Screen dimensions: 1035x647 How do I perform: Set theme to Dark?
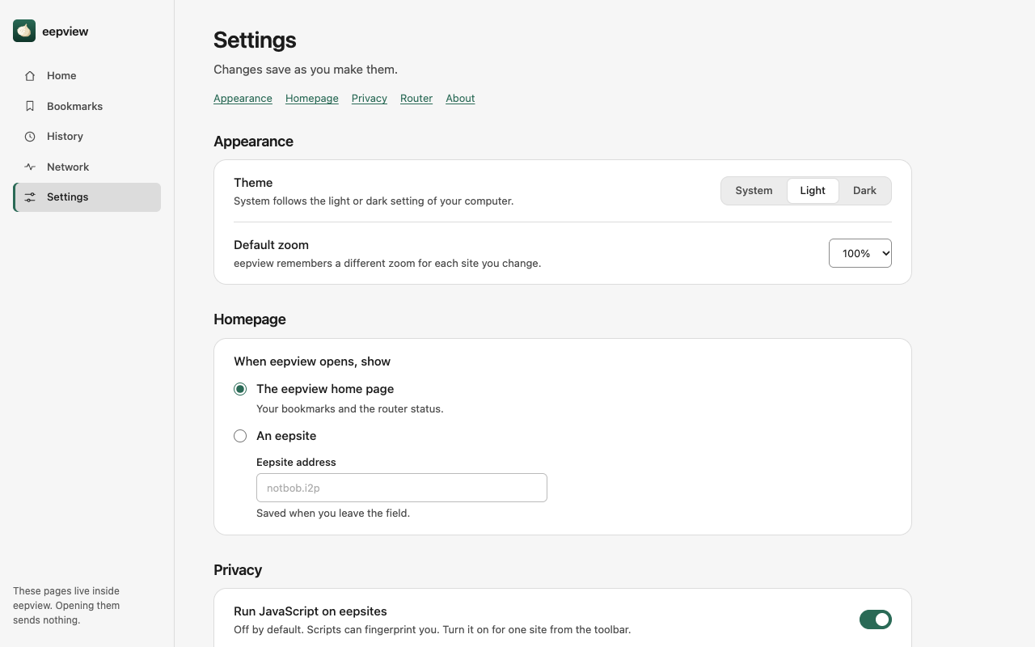click(864, 191)
